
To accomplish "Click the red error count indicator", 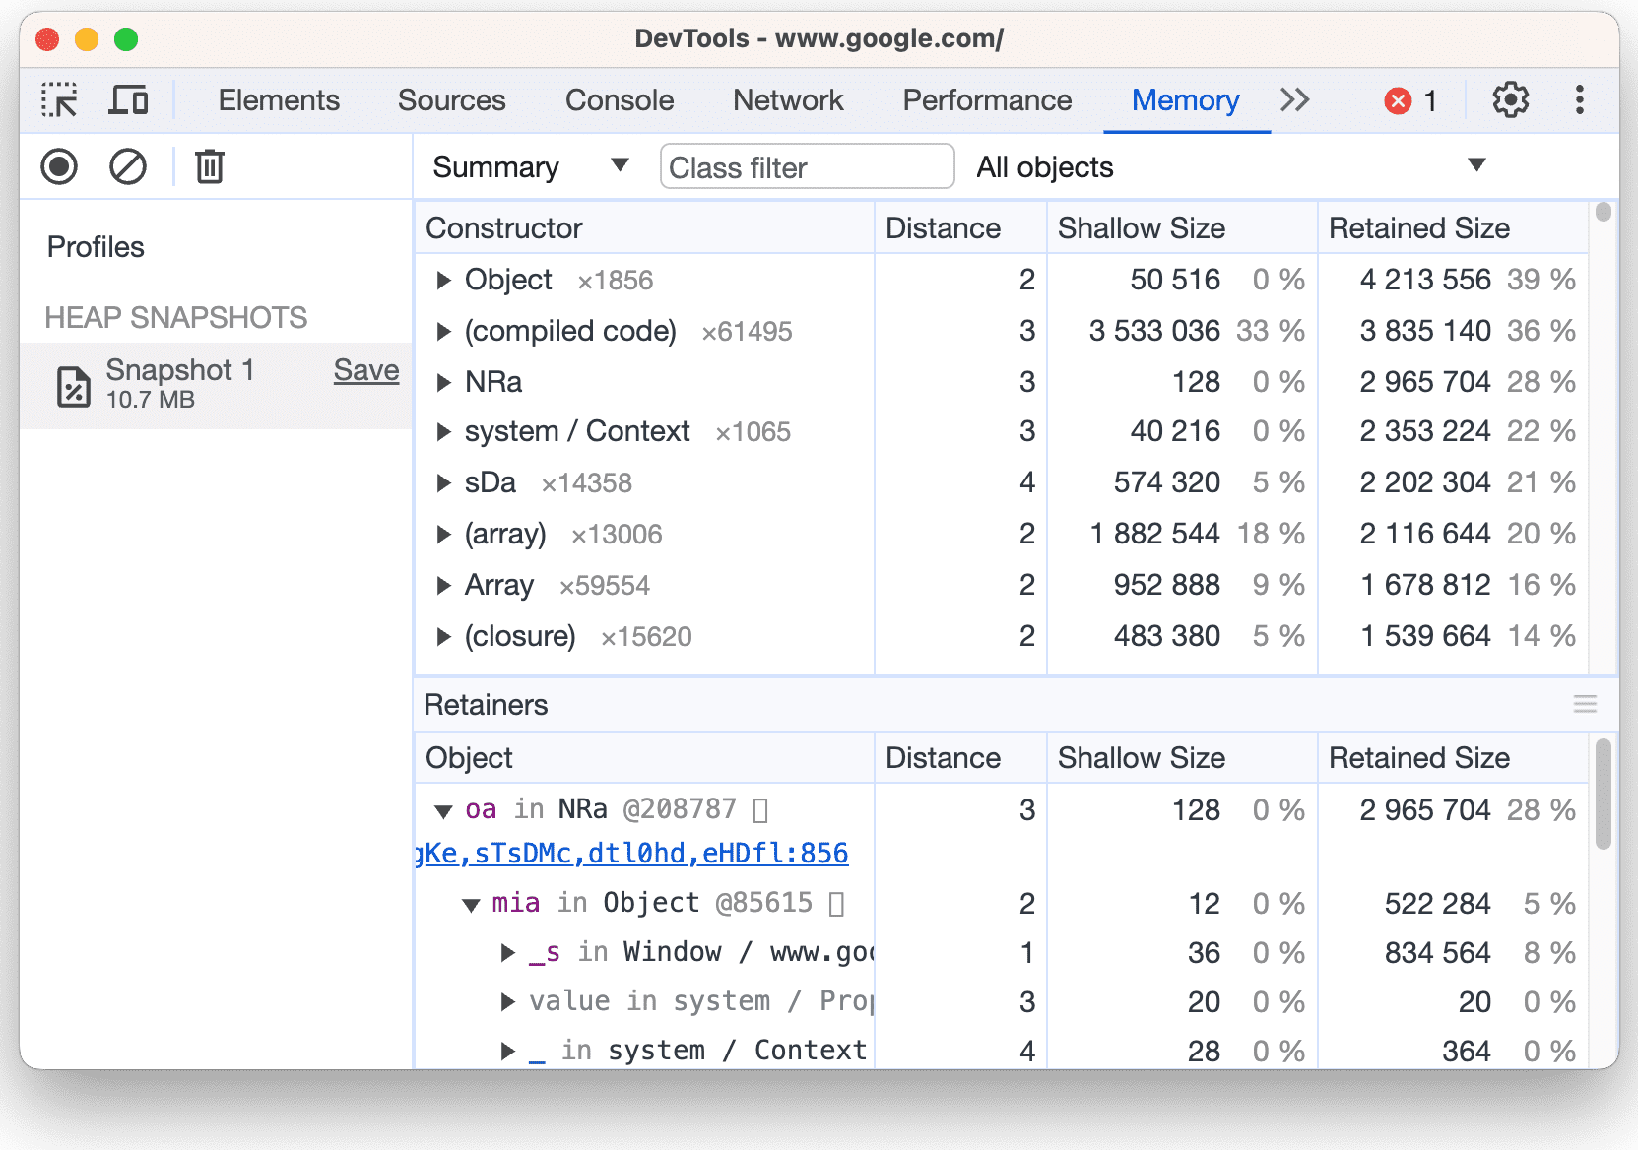I will [1410, 100].
